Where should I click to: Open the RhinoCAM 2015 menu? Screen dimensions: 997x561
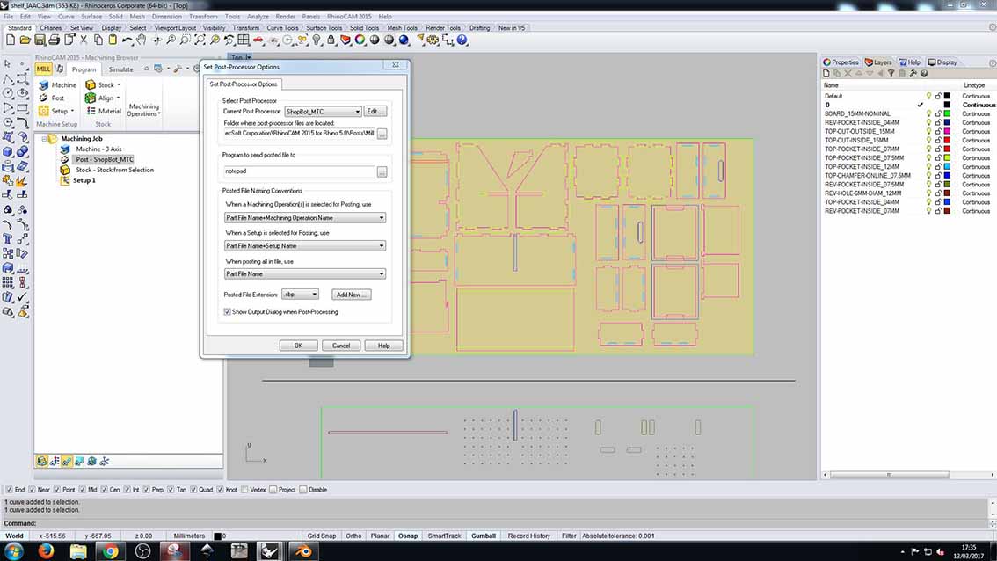[x=349, y=17]
